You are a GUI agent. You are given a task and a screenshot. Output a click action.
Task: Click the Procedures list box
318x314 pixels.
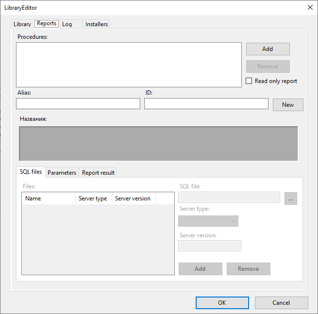click(129, 65)
